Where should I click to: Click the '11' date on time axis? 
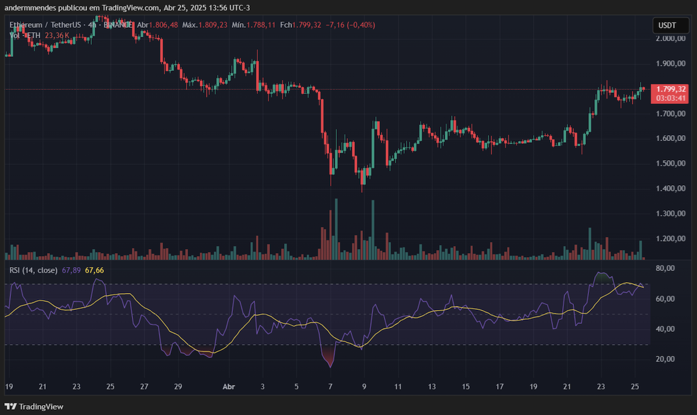coord(398,387)
